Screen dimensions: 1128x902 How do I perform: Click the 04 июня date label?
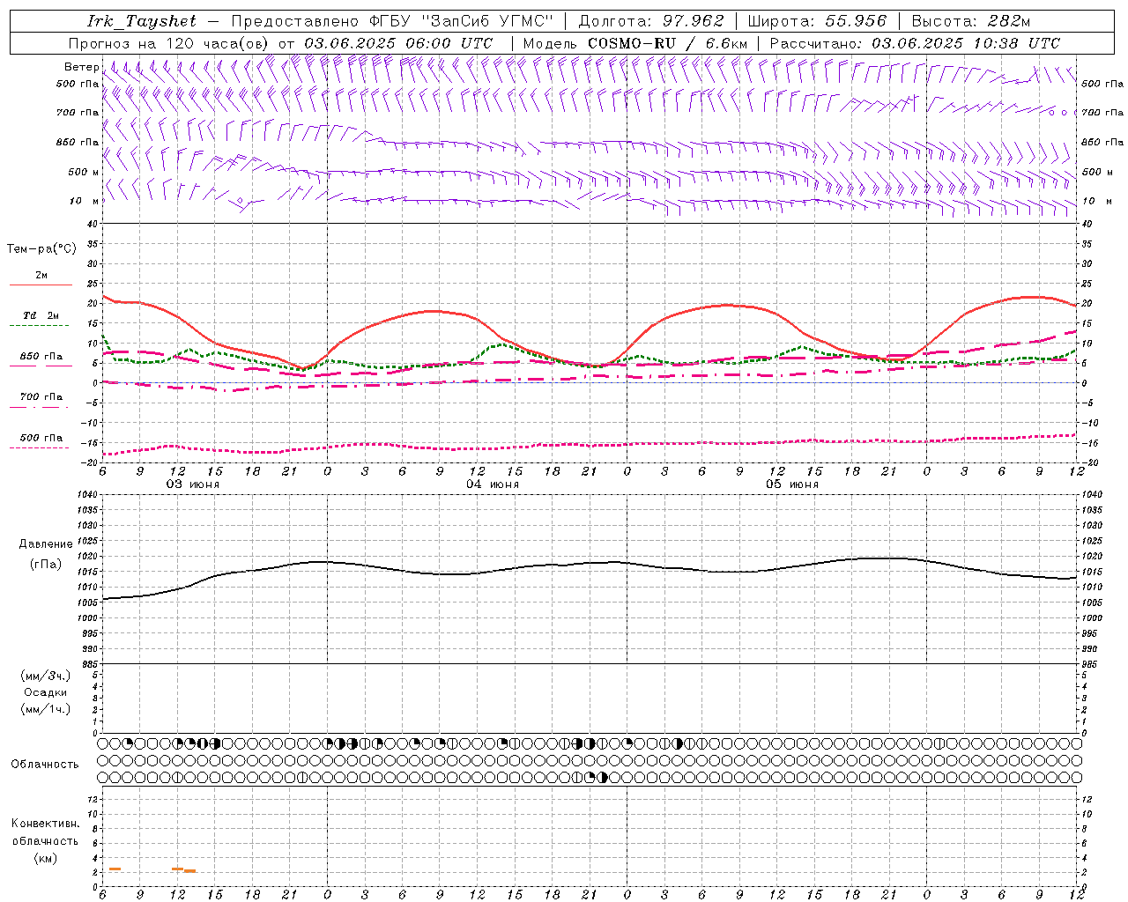point(493,484)
